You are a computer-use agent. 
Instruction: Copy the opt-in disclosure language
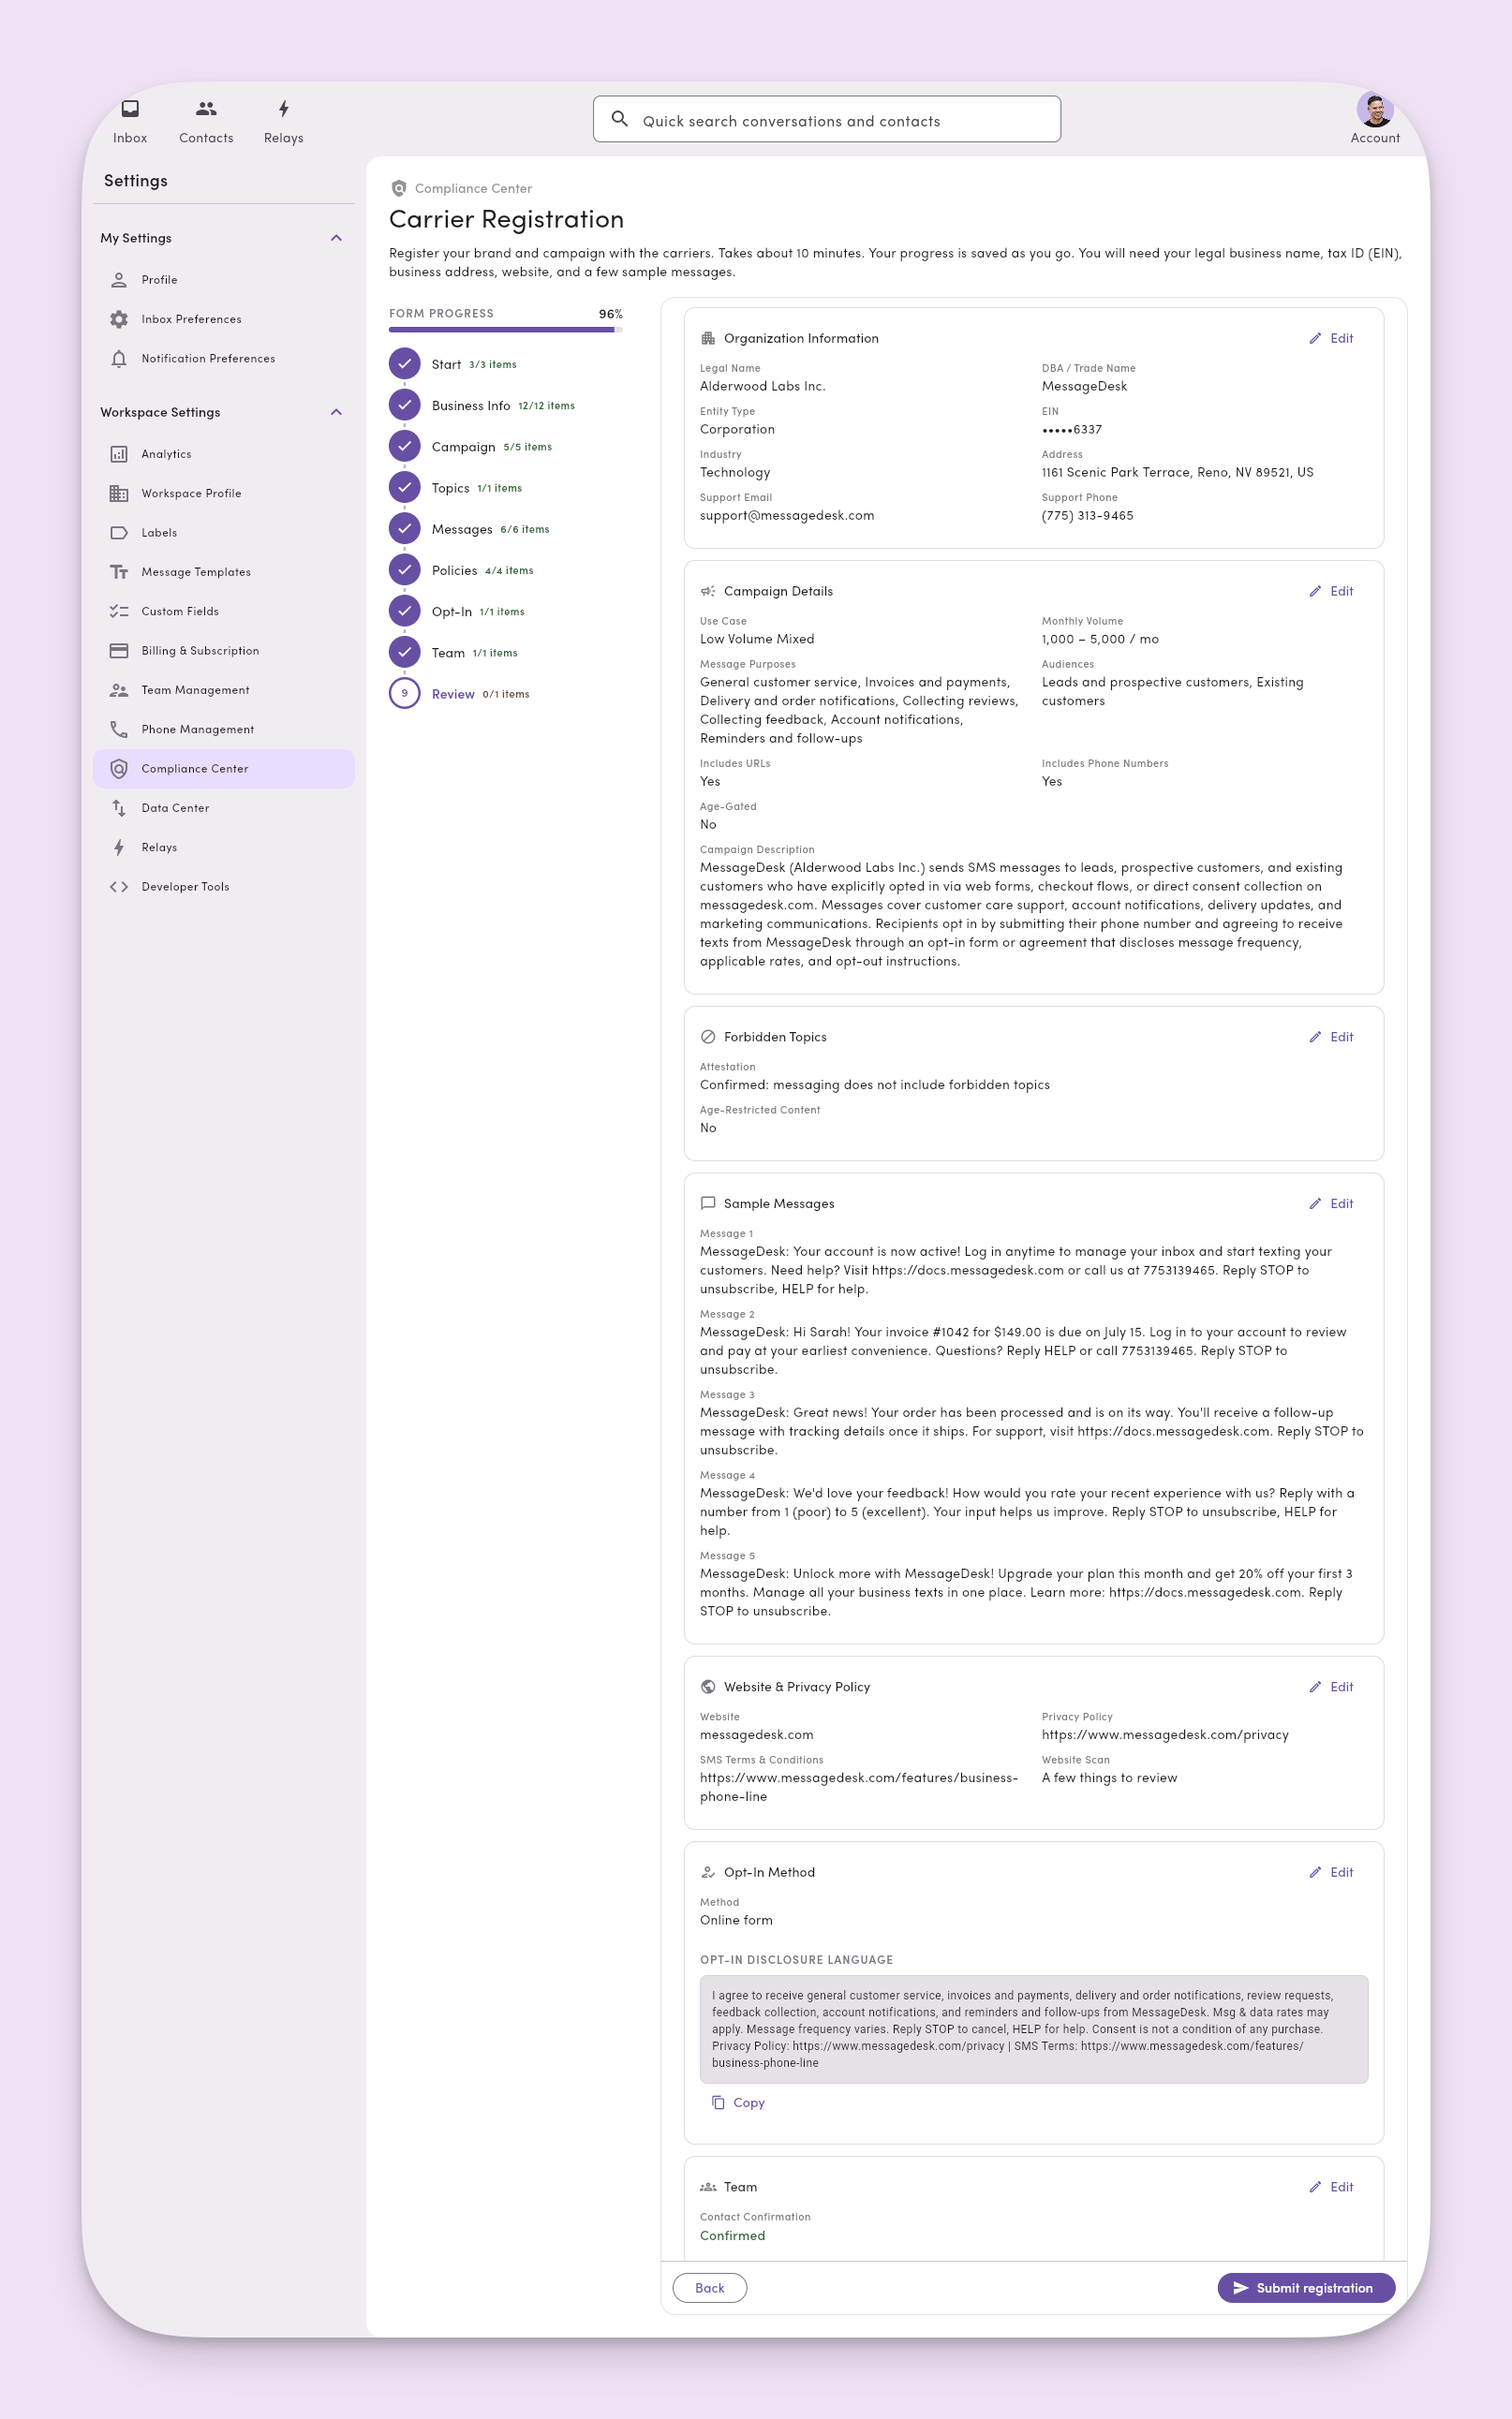point(738,2102)
